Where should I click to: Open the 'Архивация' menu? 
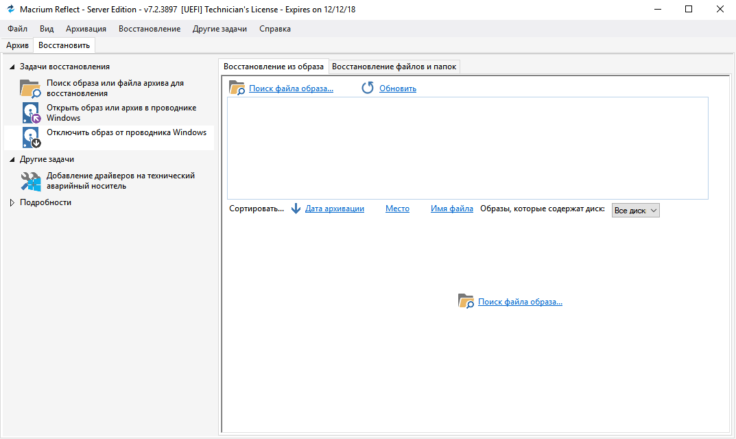pyautogui.click(x=86, y=29)
